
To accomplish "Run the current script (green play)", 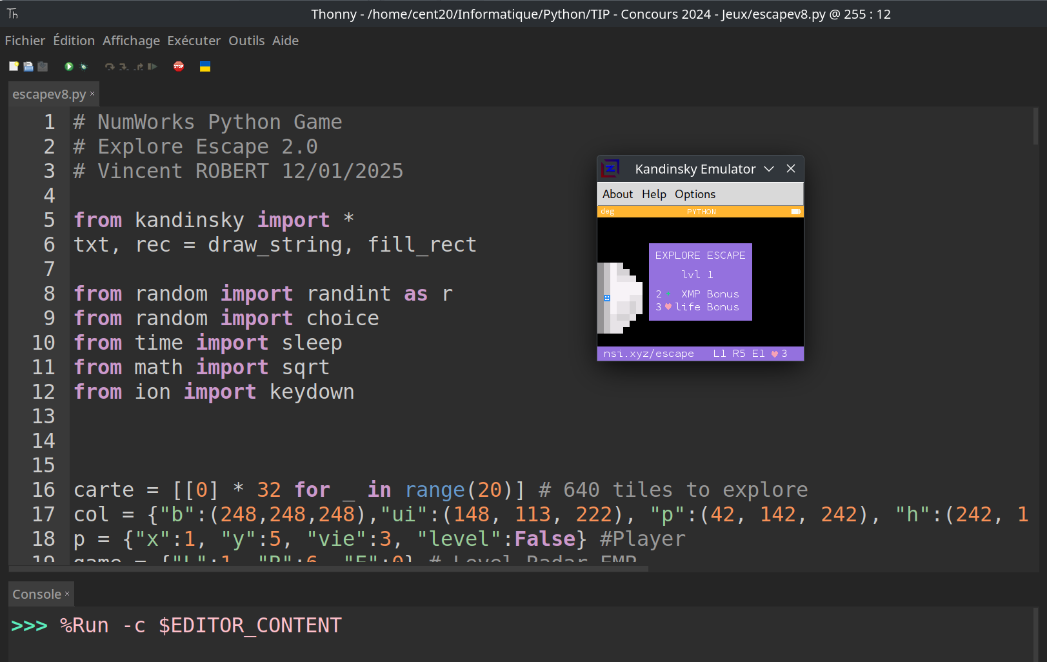I will [x=69, y=66].
